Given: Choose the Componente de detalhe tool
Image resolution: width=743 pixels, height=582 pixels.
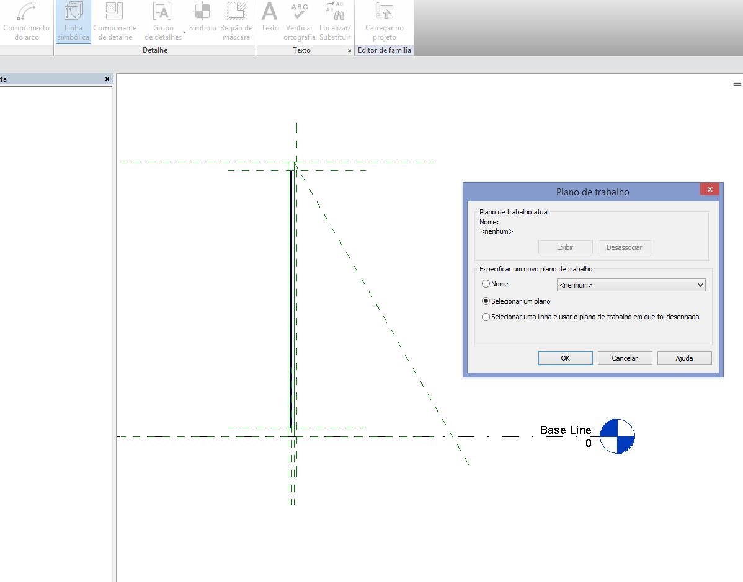Looking at the screenshot, I should (x=115, y=22).
